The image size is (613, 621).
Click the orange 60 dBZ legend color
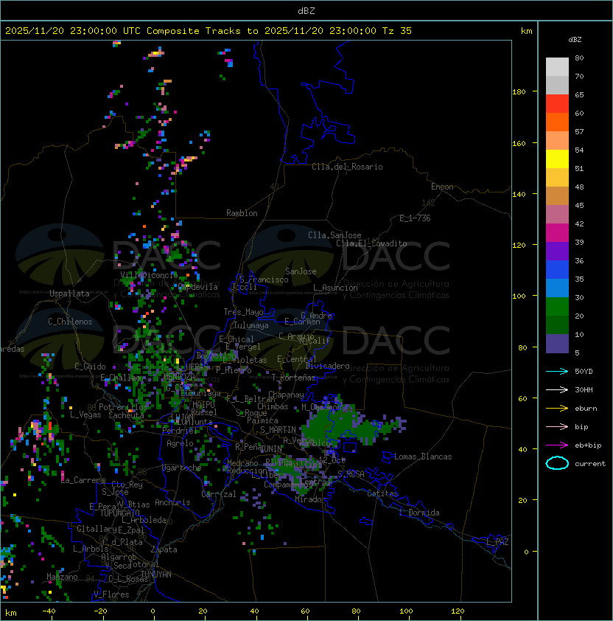click(557, 122)
